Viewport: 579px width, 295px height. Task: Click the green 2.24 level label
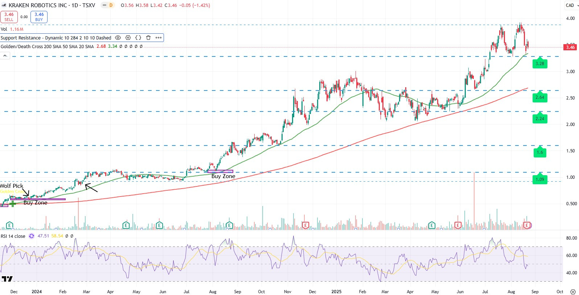pos(540,119)
